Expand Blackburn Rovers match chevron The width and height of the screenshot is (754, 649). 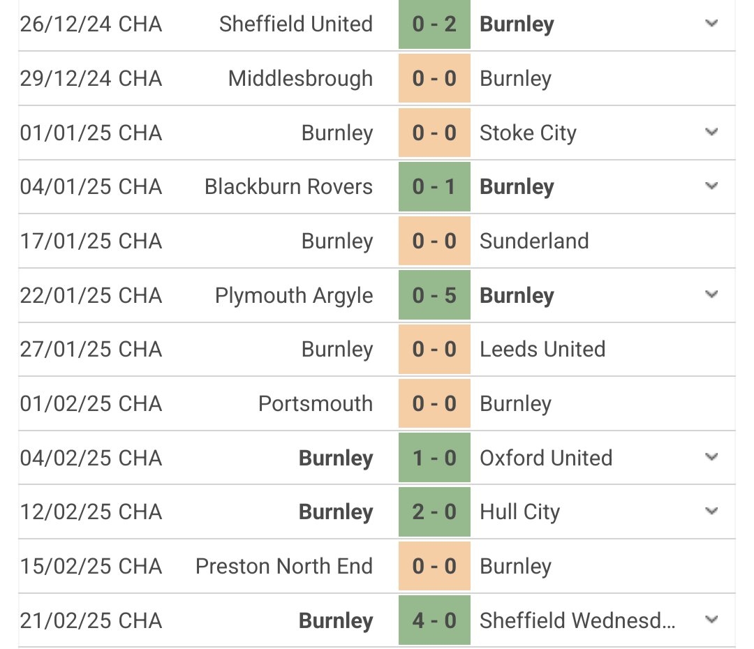pyautogui.click(x=711, y=186)
